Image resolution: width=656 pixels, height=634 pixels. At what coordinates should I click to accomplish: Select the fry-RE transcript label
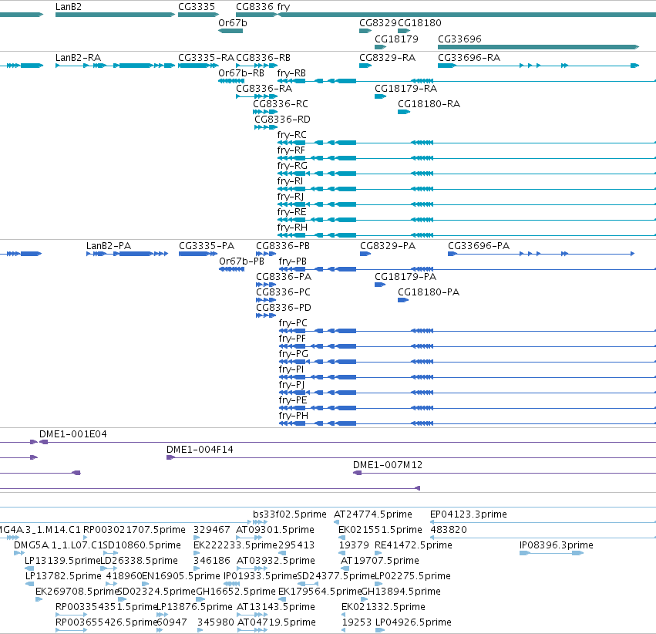(x=291, y=212)
